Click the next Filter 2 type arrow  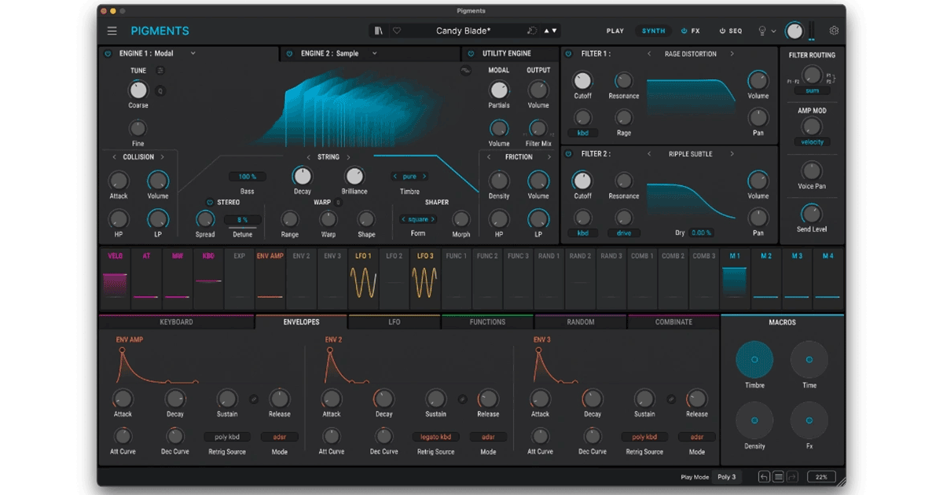(732, 154)
